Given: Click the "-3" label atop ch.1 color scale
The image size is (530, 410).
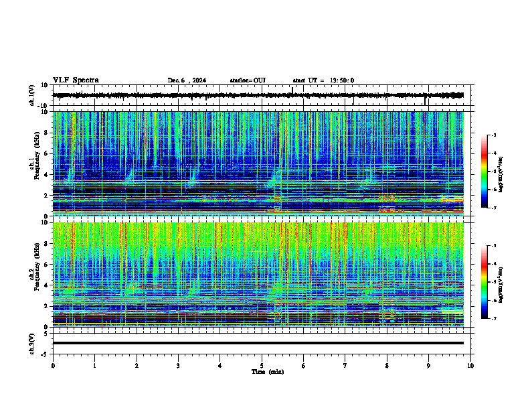Looking at the screenshot, I should coord(494,135).
